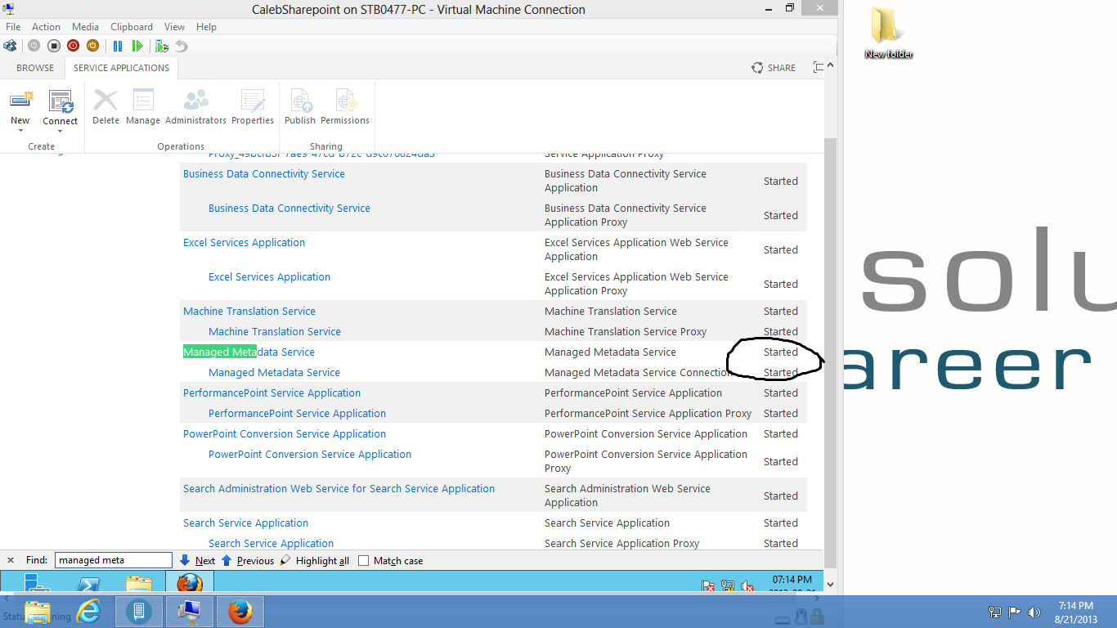Screen dimensions: 1117x628
Task: Click the host taskbar clock showing 7:14 PM
Action: [1075, 612]
